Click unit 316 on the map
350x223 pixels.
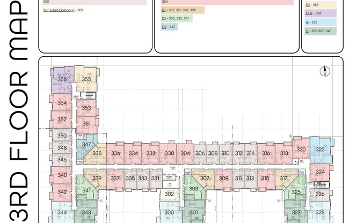266,153
